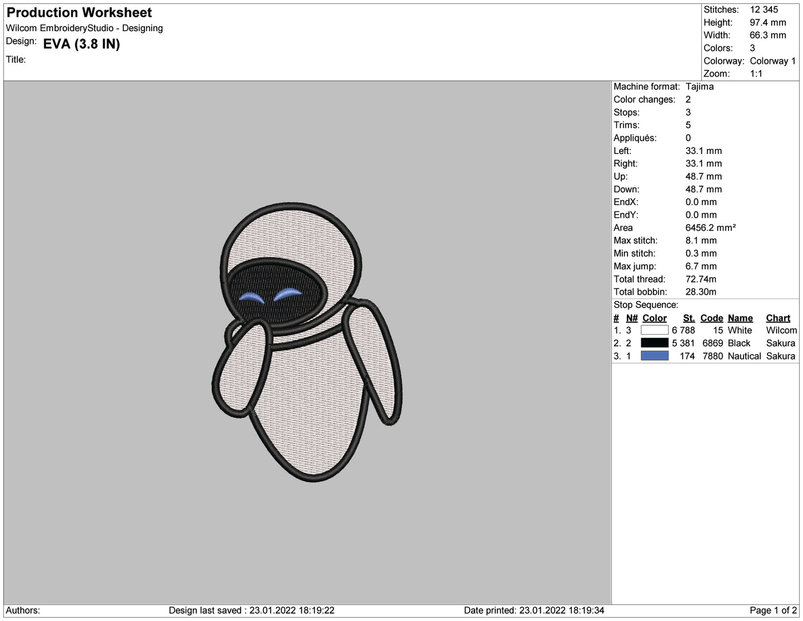Viewport: 803px width, 621px height.
Task: Click the Height value '97.4 mm'
Action: click(767, 22)
